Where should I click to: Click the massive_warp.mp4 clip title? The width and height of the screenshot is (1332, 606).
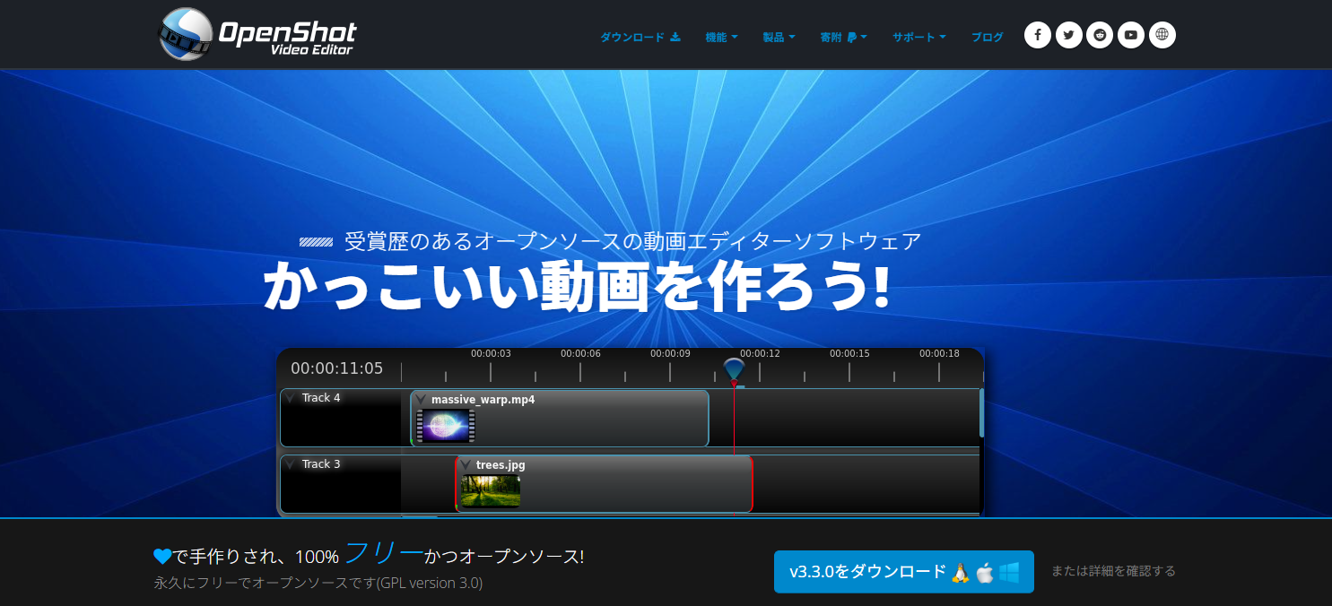[483, 400]
